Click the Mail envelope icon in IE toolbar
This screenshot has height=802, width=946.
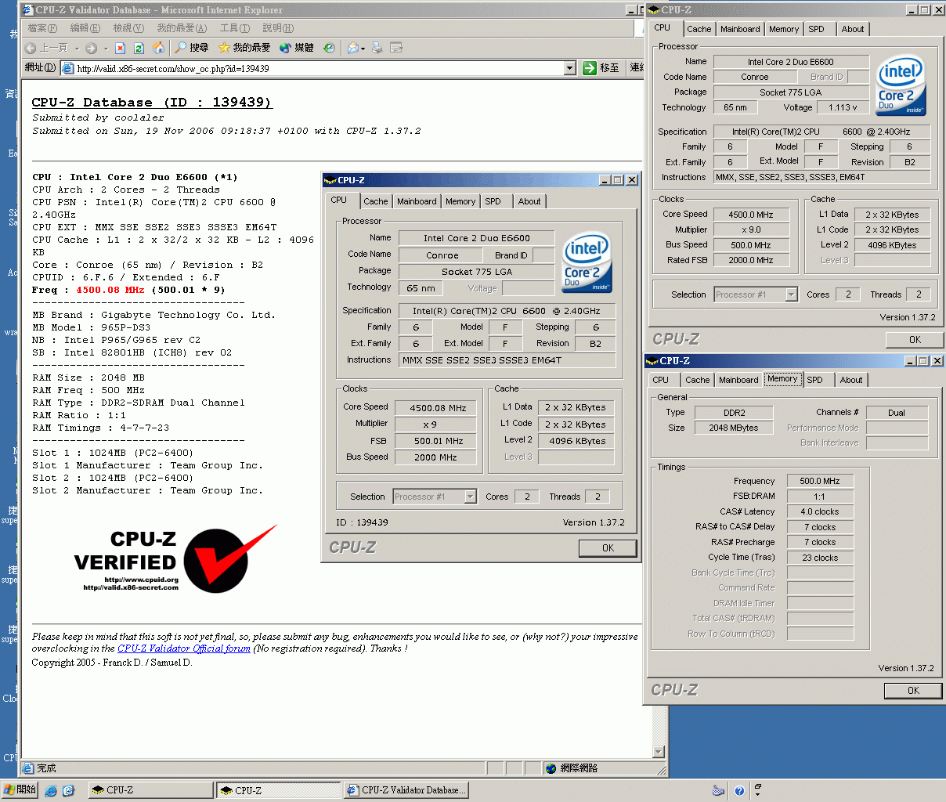tap(352, 48)
